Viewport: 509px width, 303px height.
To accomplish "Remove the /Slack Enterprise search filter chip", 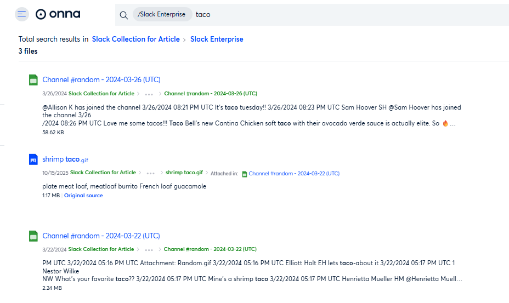I will 162,15.
